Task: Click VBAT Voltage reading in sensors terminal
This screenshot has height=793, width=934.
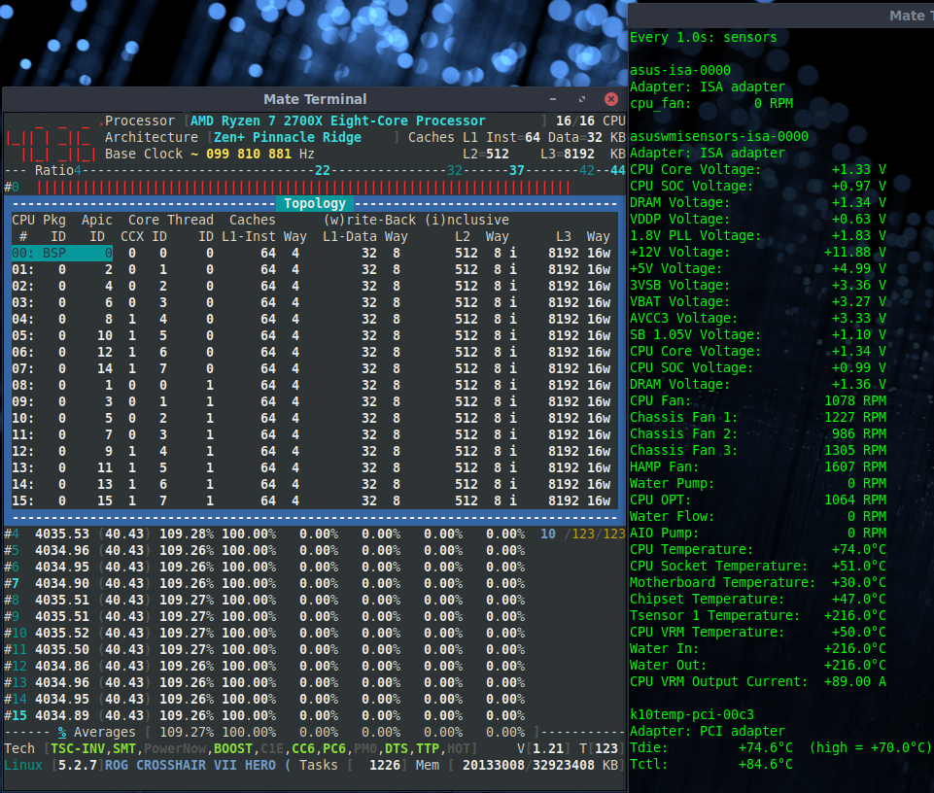Action: coord(758,302)
